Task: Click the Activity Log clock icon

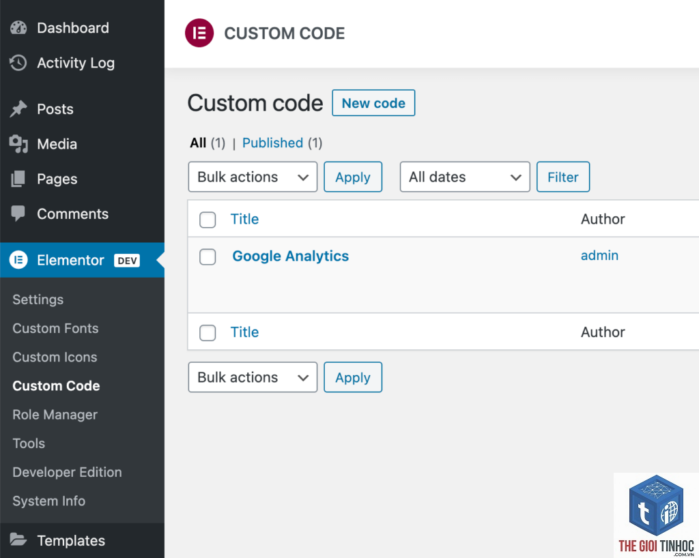Action: pos(18,63)
